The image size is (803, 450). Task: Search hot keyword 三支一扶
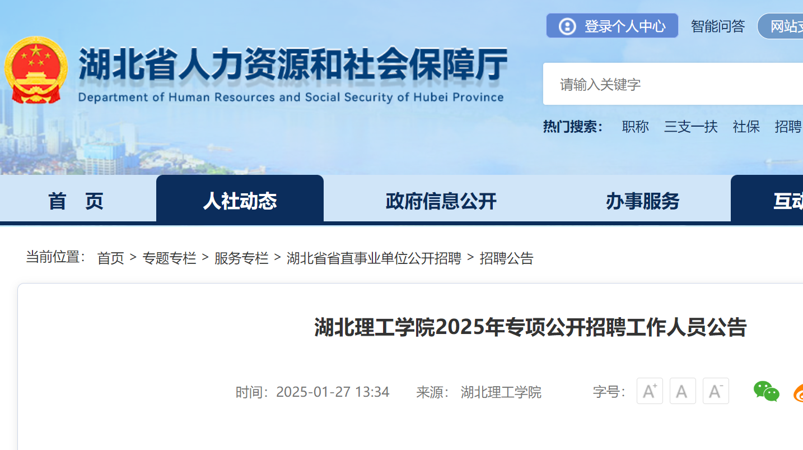coord(691,127)
